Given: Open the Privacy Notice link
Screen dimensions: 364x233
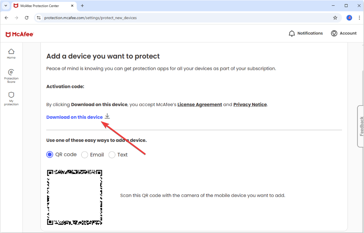Looking at the screenshot, I should pyautogui.click(x=250, y=105).
